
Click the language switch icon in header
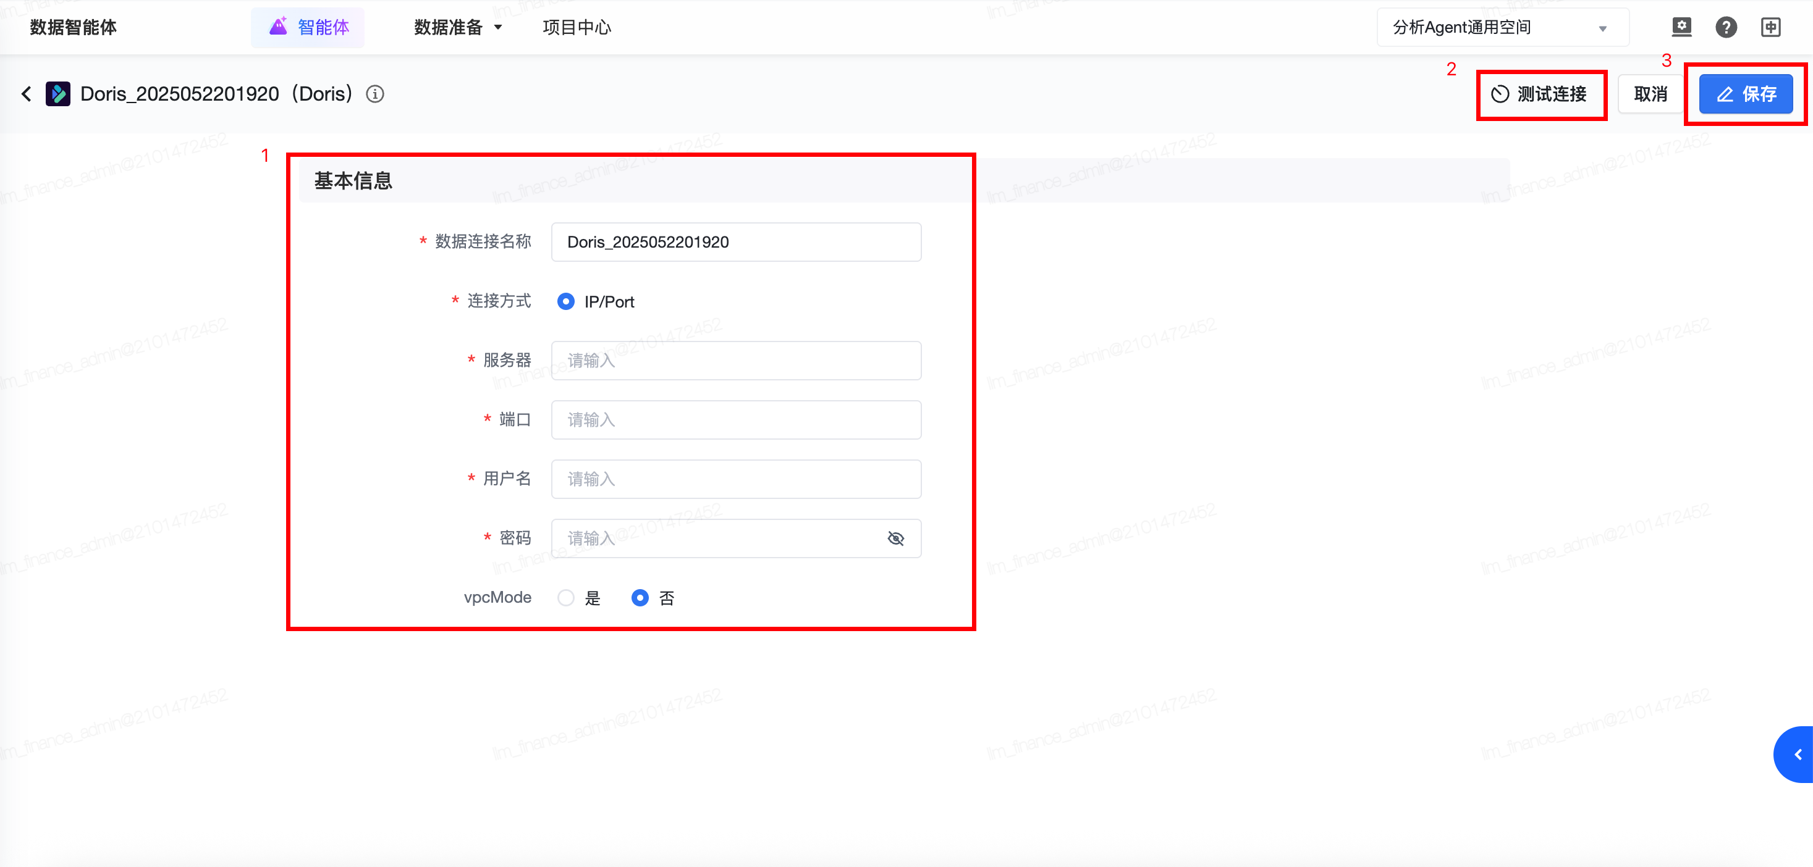click(1771, 27)
